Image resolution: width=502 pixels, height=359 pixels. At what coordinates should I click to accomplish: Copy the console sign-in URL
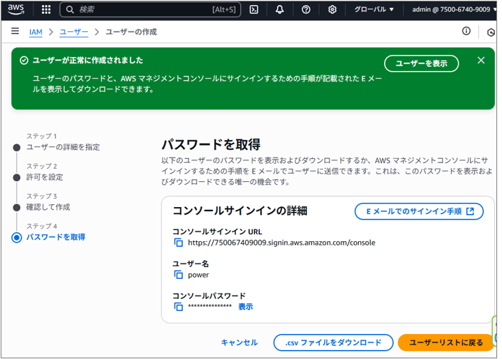[178, 243]
